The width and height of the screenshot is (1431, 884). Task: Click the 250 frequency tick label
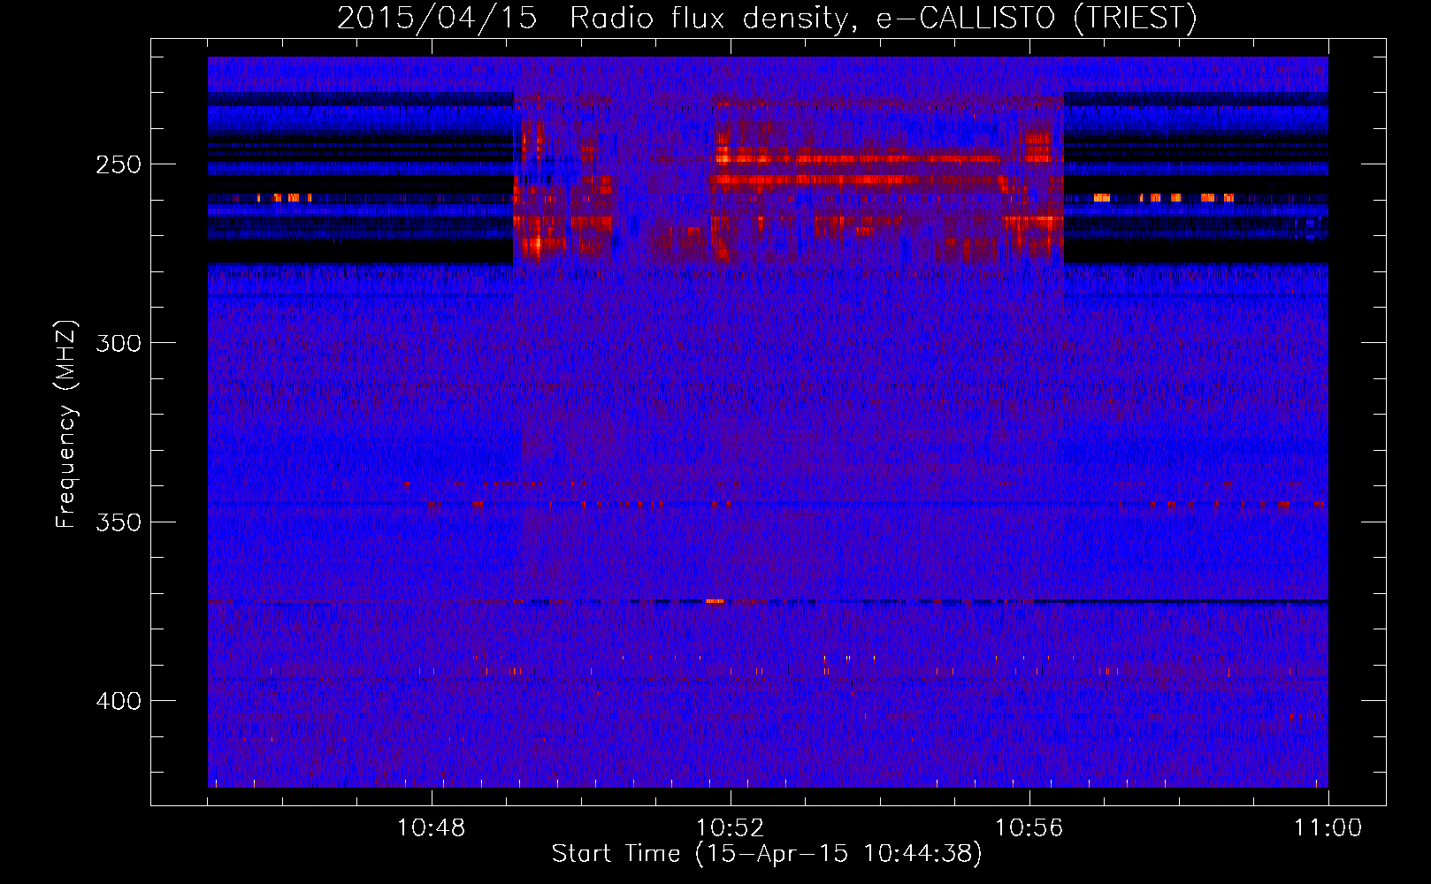[x=119, y=164]
